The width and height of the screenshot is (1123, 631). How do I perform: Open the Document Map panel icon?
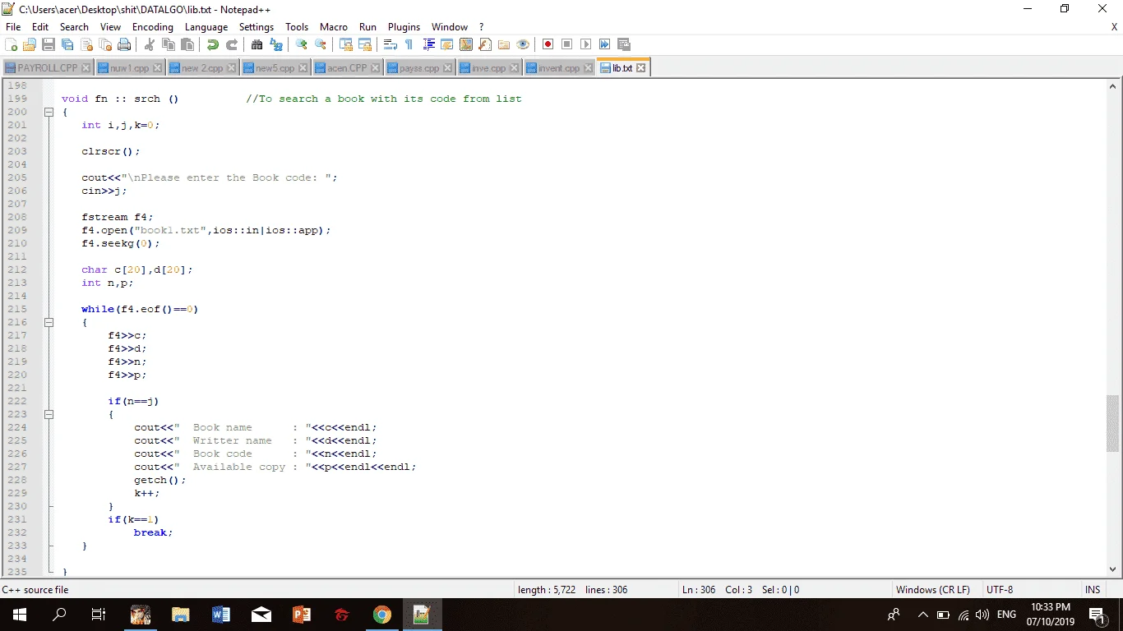[466, 44]
